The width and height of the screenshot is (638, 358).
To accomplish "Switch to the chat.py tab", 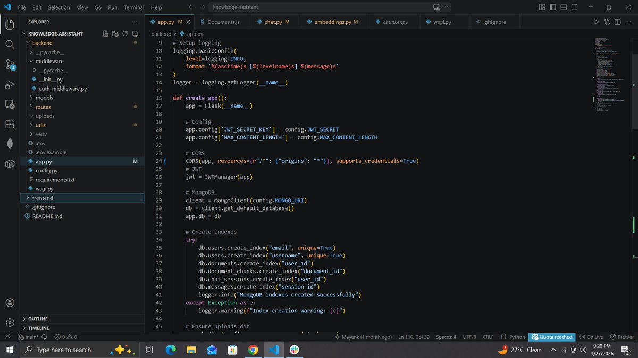I will click(276, 22).
